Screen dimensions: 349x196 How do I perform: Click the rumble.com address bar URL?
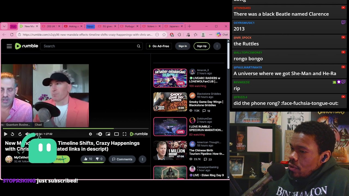(88, 35)
